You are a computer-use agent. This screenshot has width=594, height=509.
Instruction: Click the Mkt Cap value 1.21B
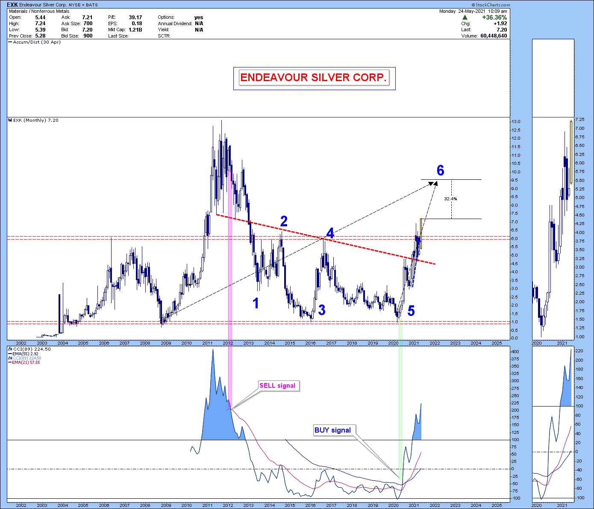click(135, 30)
